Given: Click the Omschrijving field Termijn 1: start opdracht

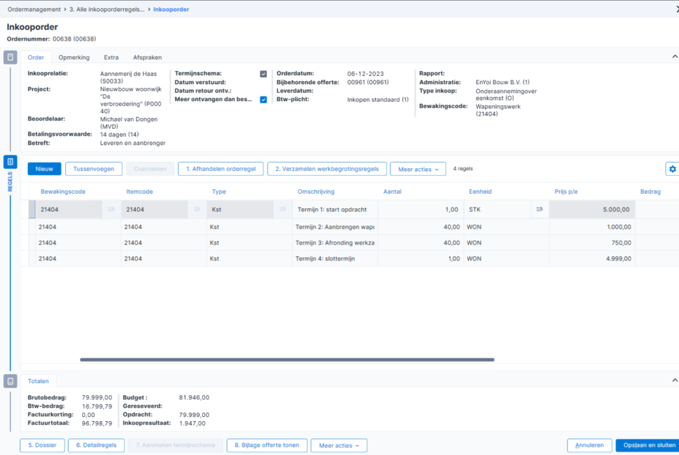Looking at the screenshot, I should tap(335, 210).
